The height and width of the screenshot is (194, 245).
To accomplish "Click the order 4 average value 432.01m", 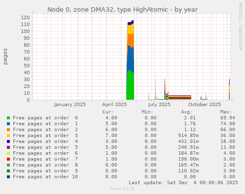I will click(x=188, y=141).
